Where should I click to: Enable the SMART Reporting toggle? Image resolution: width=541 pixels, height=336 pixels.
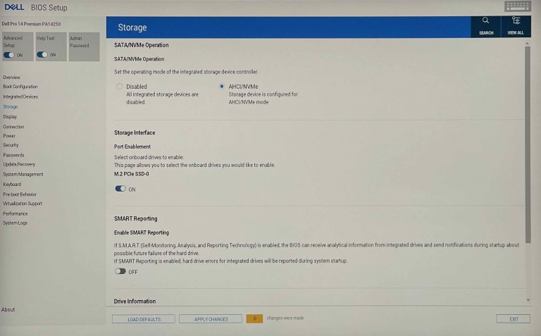120,271
